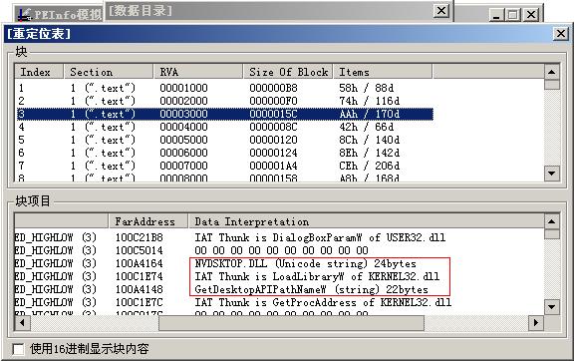
Task: Click items value 8Ch / 140d
Action: coord(369,140)
